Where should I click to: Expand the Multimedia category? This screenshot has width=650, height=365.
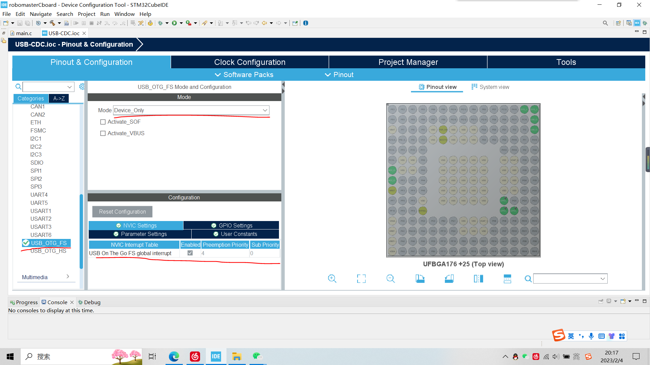(x=45, y=277)
